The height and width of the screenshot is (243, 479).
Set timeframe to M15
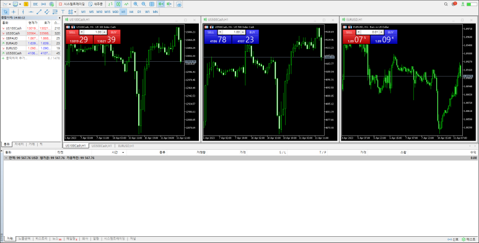107,12
